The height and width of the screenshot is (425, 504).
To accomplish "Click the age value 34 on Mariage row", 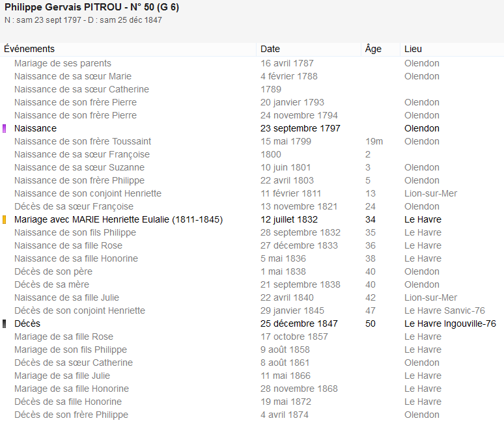I will click(371, 220).
